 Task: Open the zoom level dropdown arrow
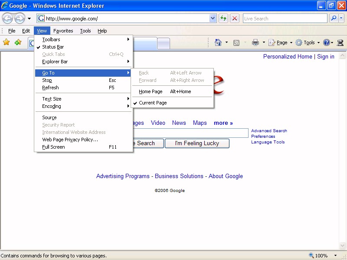click(336, 256)
